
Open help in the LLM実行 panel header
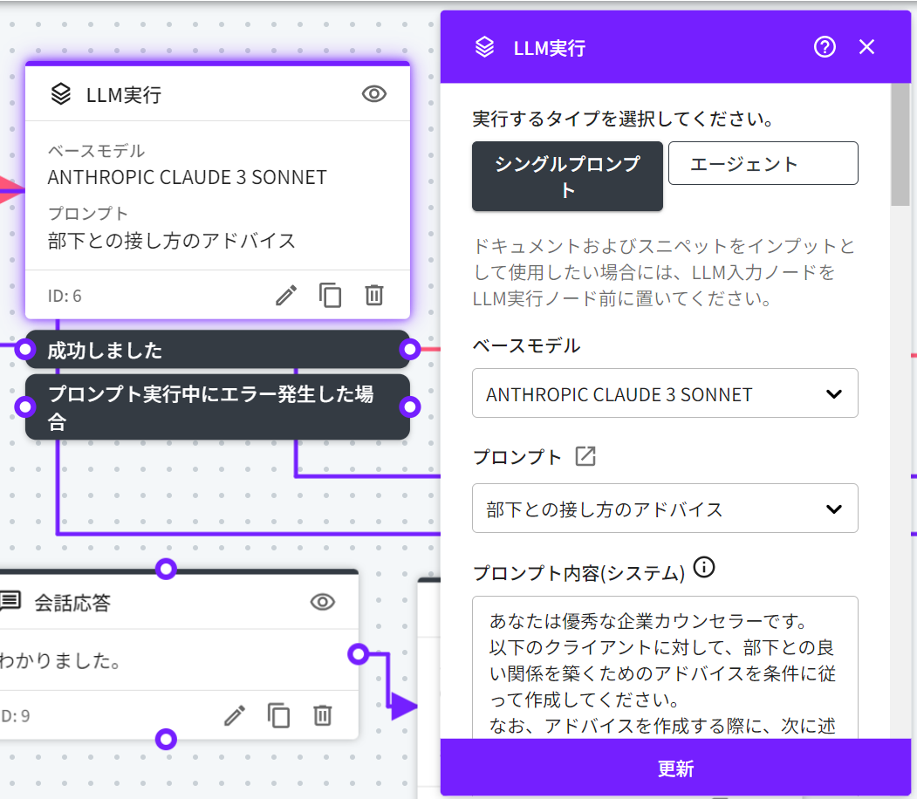pyautogui.click(x=825, y=47)
